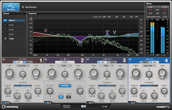This screenshot has width=172, height=110.
Task: Toggle band 4 power button
Action: point(130,59)
